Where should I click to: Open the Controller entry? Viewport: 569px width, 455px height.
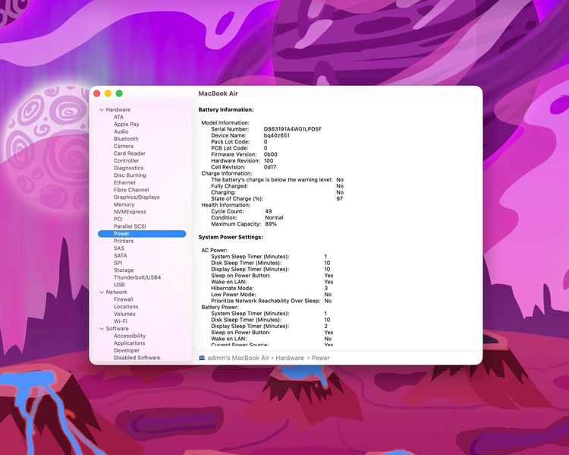tap(126, 160)
